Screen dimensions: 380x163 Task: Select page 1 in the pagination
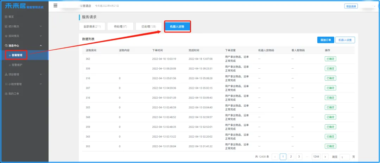[x=283, y=157]
